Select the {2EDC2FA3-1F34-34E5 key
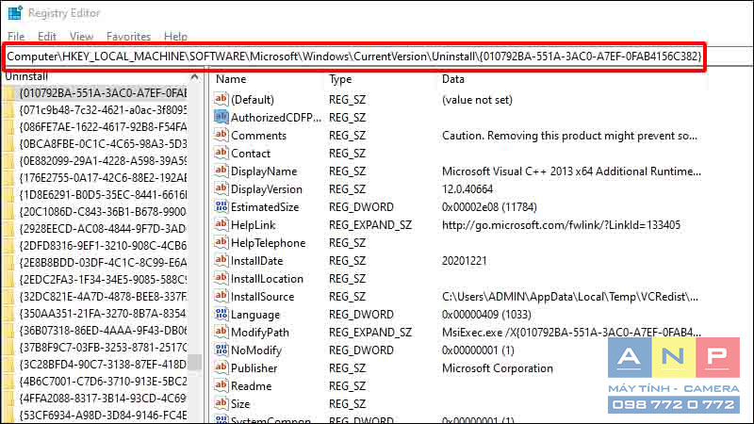Image resolution: width=754 pixels, height=424 pixels. tap(103, 279)
